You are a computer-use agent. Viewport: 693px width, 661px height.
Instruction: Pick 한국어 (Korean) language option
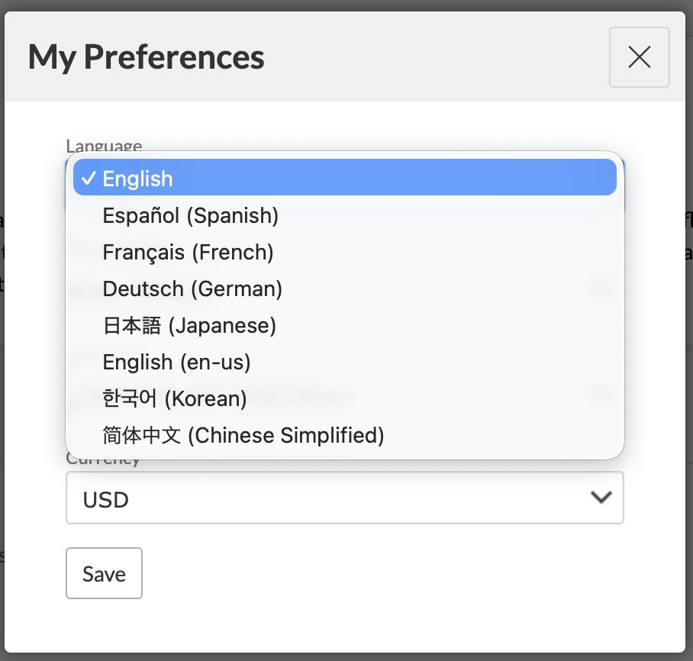coord(175,399)
